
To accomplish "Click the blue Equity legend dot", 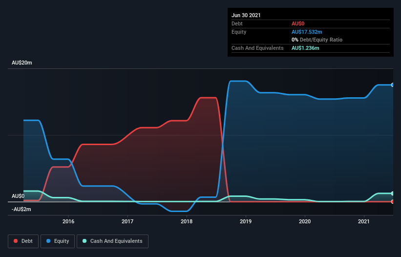I will [x=48, y=241].
